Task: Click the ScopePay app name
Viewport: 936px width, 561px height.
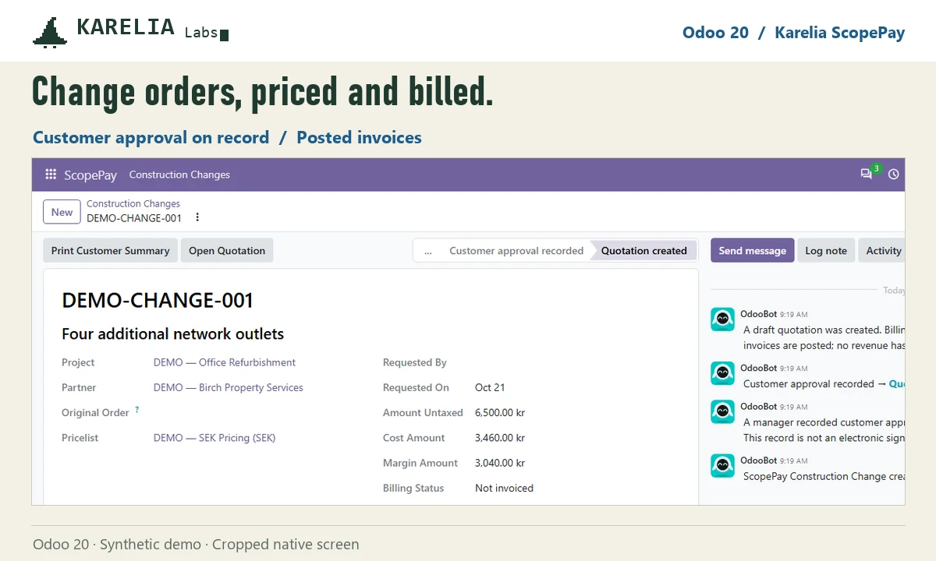Action: (x=90, y=175)
